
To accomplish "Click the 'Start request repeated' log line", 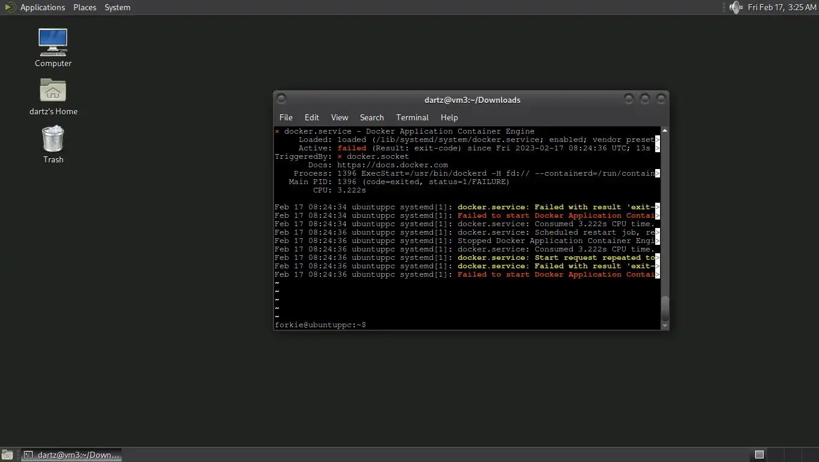I will (467, 257).
